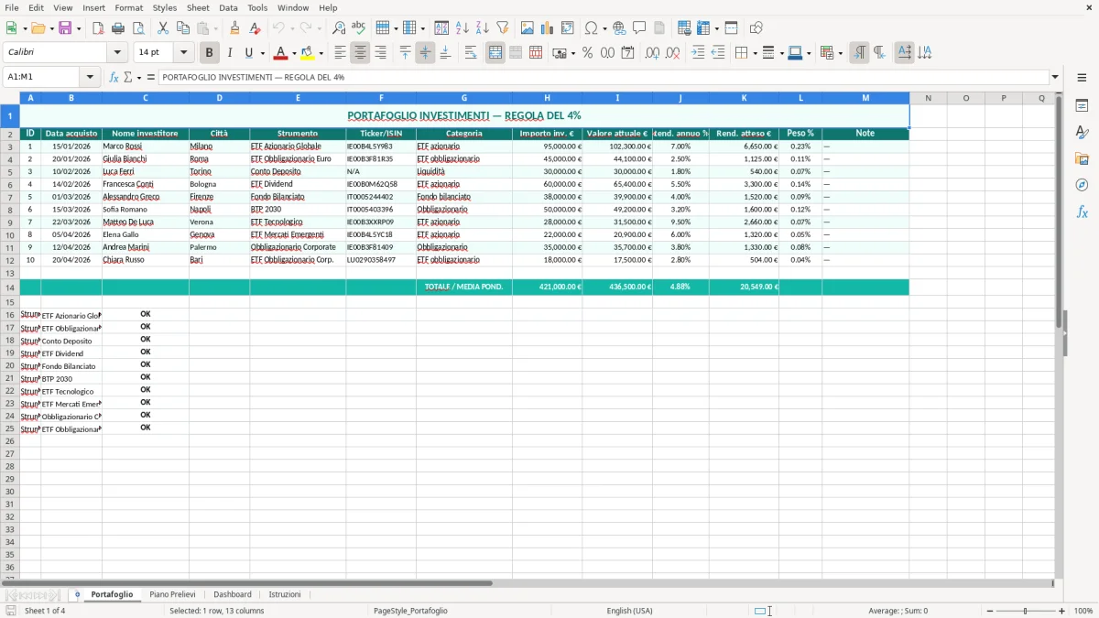Switch to the Istruzioni sheet tab
Image resolution: width=1099 pixels, height=618 pixels.
(285, 595)
